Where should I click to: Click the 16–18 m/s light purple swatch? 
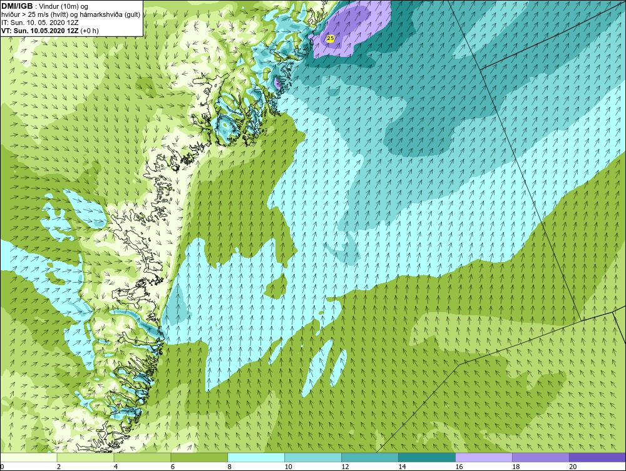(484, 457)
